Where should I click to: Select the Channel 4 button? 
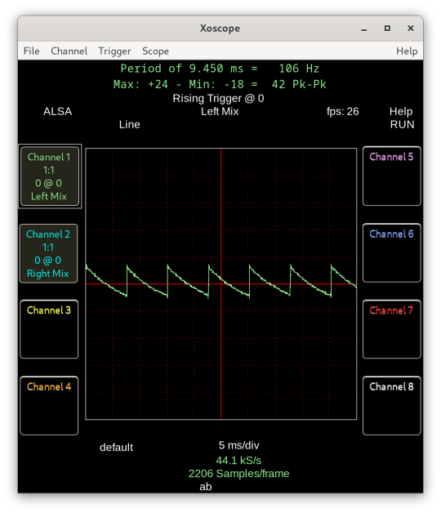[x=49, y=406]
